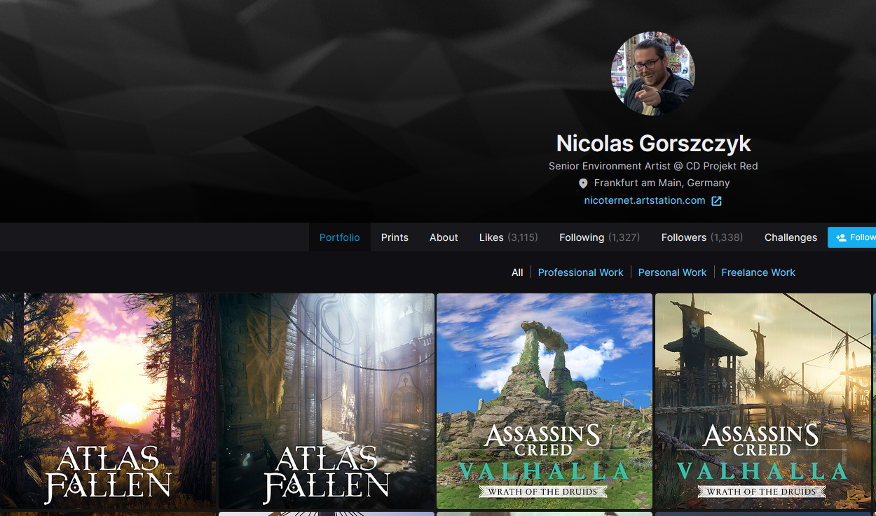Open the Atlas Fallen interior hall thumbnail

[327, 401]
